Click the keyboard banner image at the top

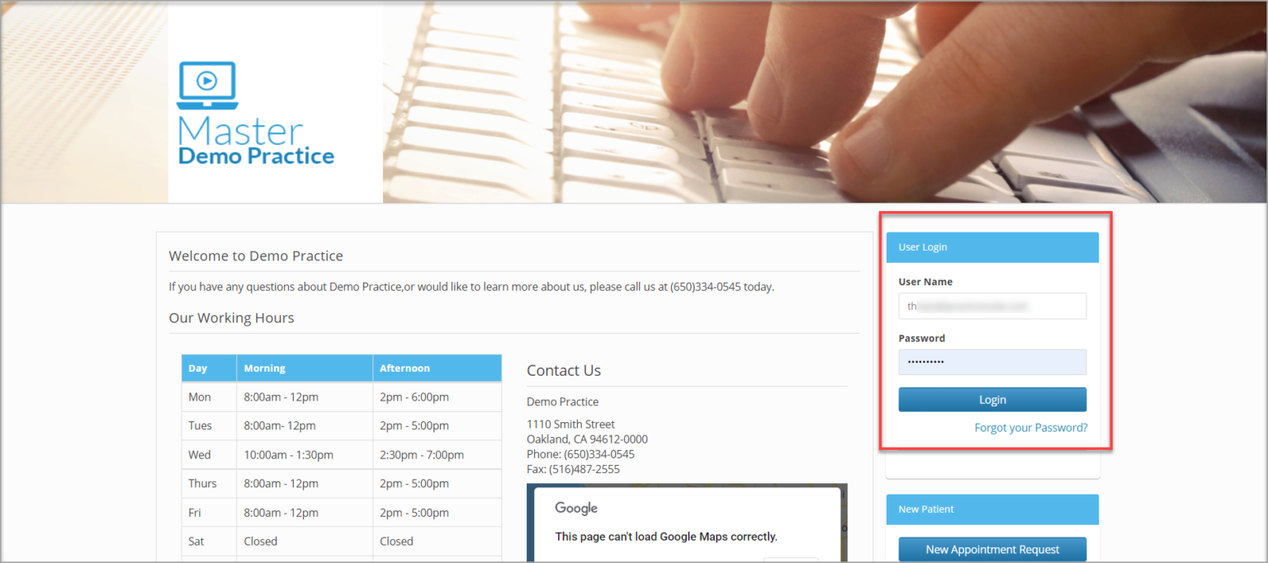tap(826, 101)
